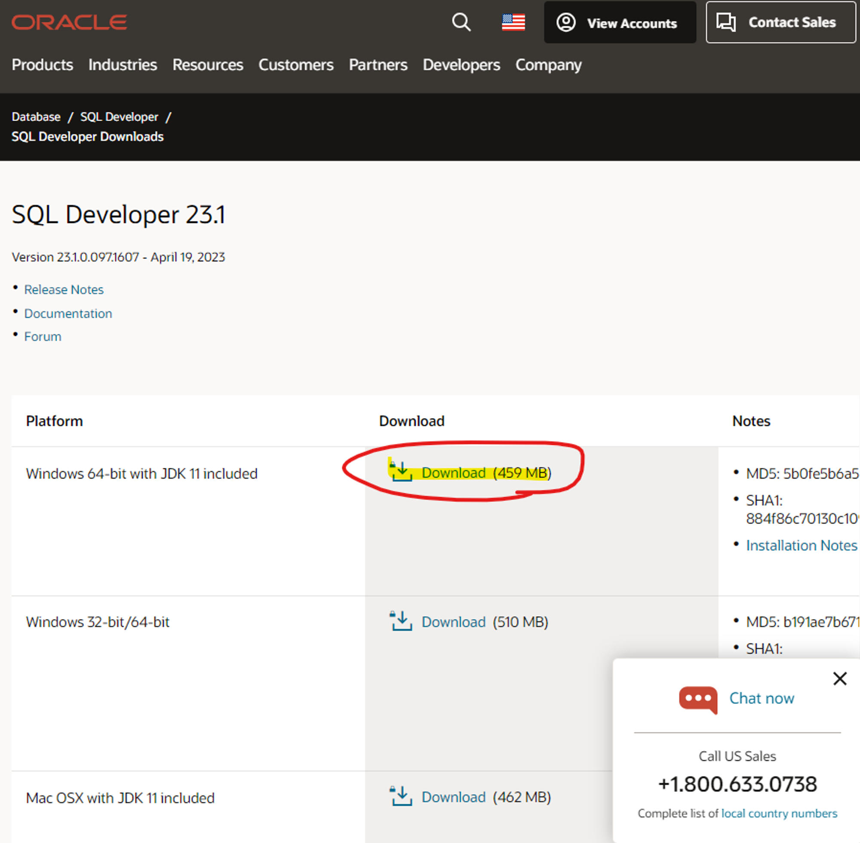Image resolution: width=860 pixels, height=843 pixels.
Task: Open the Documentation link
Action: [x=68, y=314]
